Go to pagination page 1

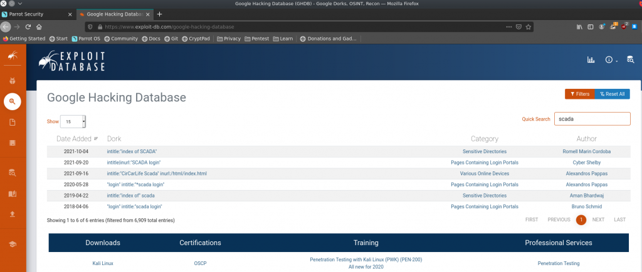click(x=581, y=219)
